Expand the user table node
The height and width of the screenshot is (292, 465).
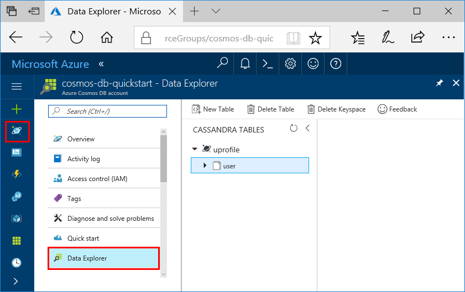point(205,166)
